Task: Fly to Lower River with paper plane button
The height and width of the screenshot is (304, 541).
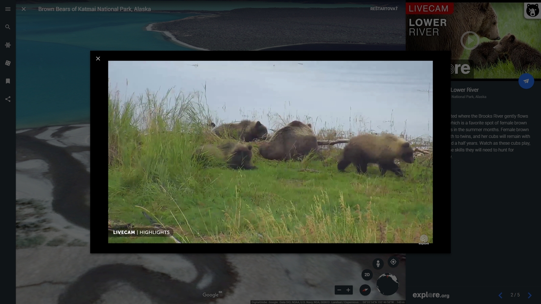Action: [526, 81]
